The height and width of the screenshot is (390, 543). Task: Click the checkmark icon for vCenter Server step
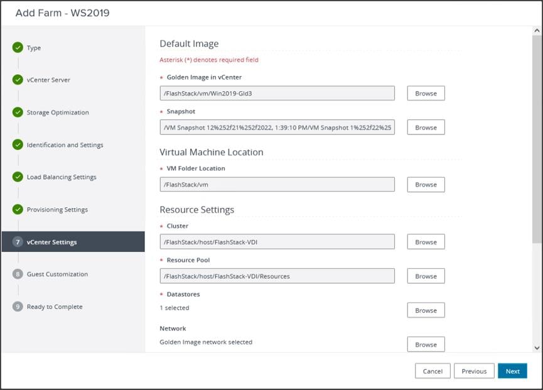(18, 80)
